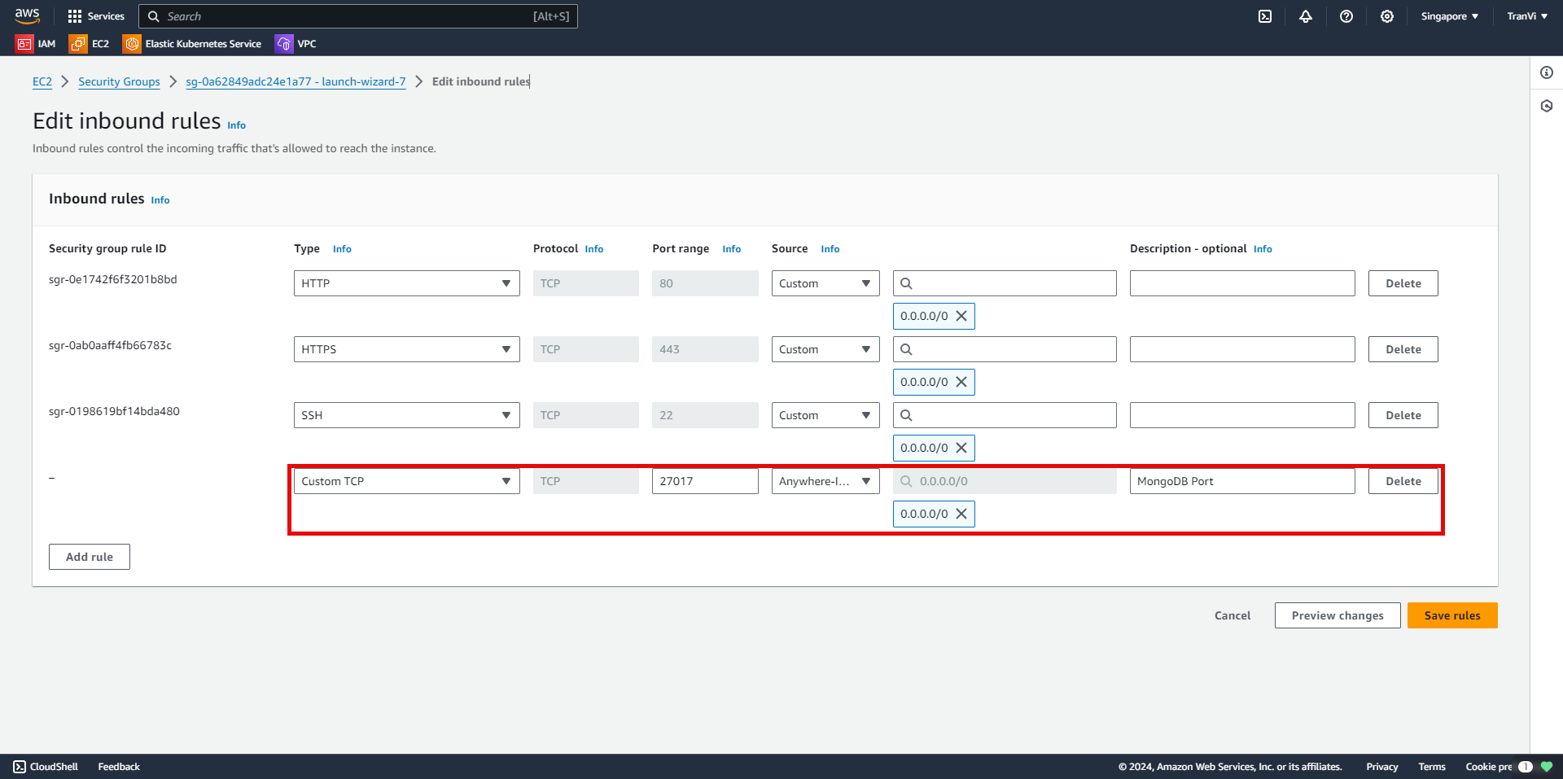The width and height of the screenshot is (1563, 779).
Task: Open the notifications bell icon
Action: 1306,16
